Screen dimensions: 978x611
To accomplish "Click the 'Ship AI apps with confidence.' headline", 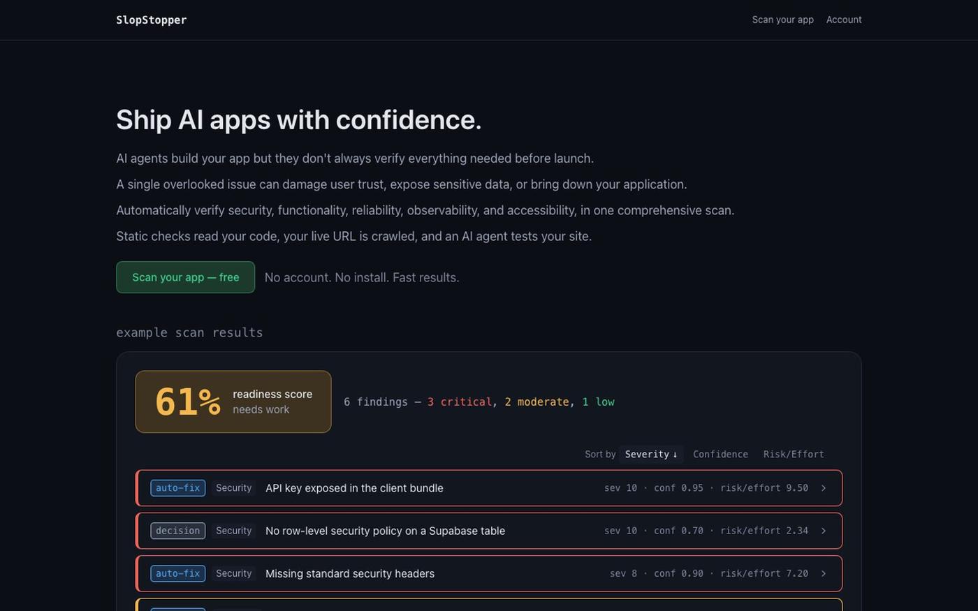I will click(x=299, y=119).
